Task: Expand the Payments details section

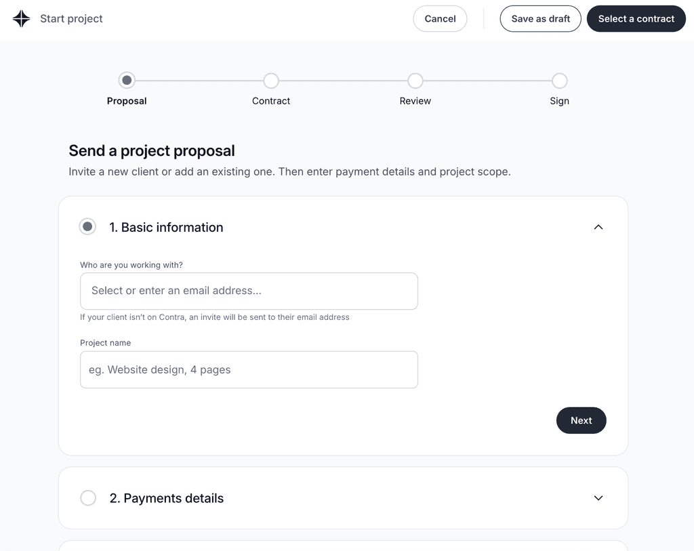Action: click(598, 497)
